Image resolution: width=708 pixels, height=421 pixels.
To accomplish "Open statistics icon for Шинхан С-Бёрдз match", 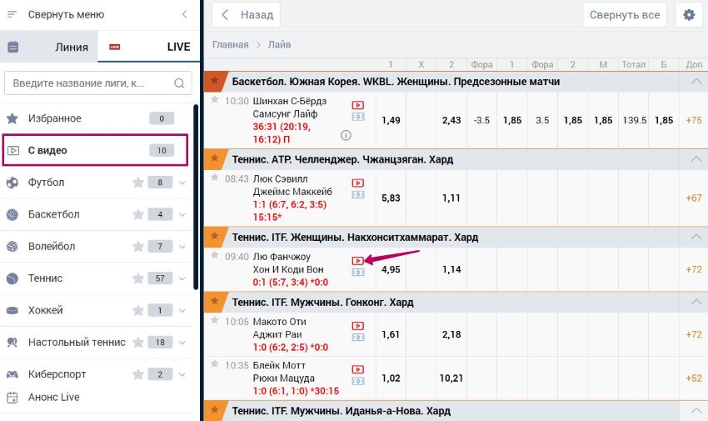I will [357, 117].
